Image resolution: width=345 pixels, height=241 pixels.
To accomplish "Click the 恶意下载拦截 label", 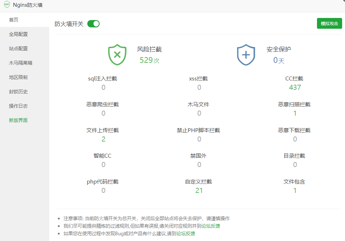I will click(294, 130).
